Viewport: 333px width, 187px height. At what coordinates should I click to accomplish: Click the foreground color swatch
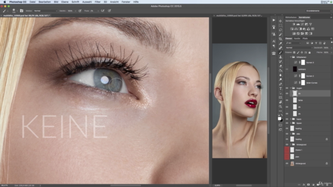click(279, 119)
